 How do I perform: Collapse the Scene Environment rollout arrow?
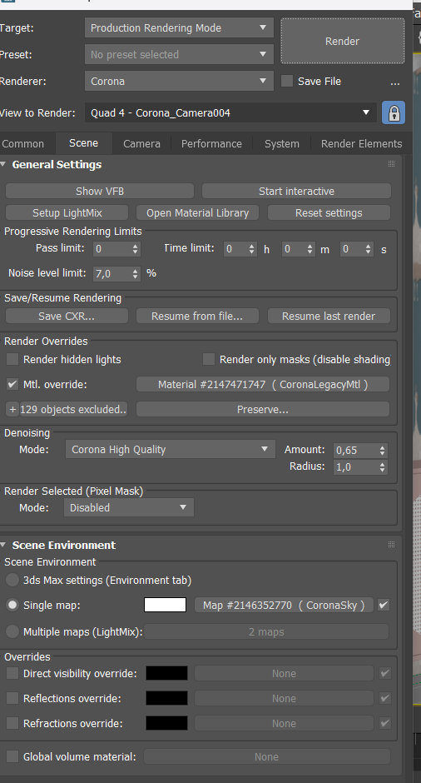(3, 545)
